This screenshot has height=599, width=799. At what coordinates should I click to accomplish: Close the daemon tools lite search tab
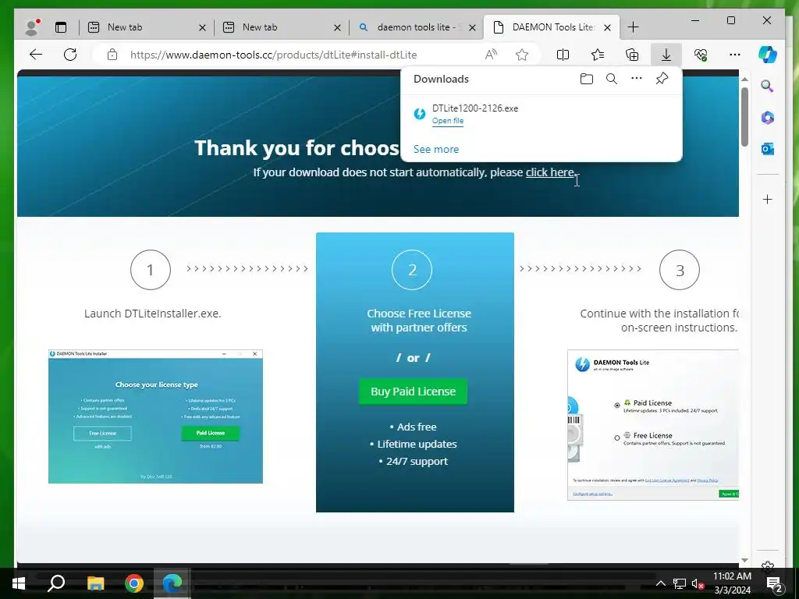[x=472, y=27]
